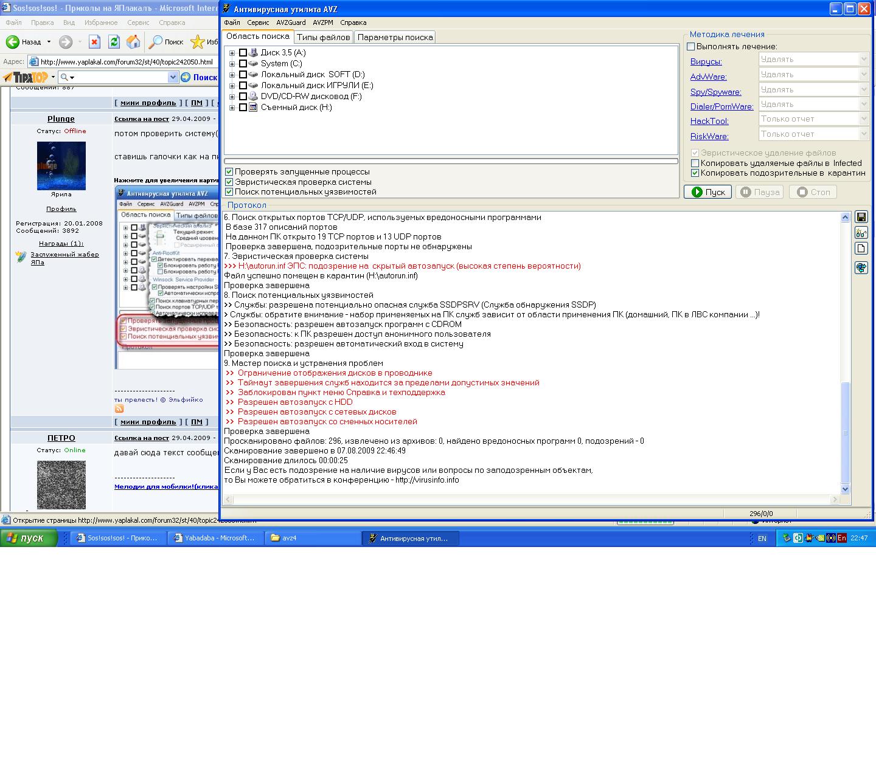Go back in Internet Explorer
The width and height of the screenshot is (876, 778).
(x=23, y=42)
